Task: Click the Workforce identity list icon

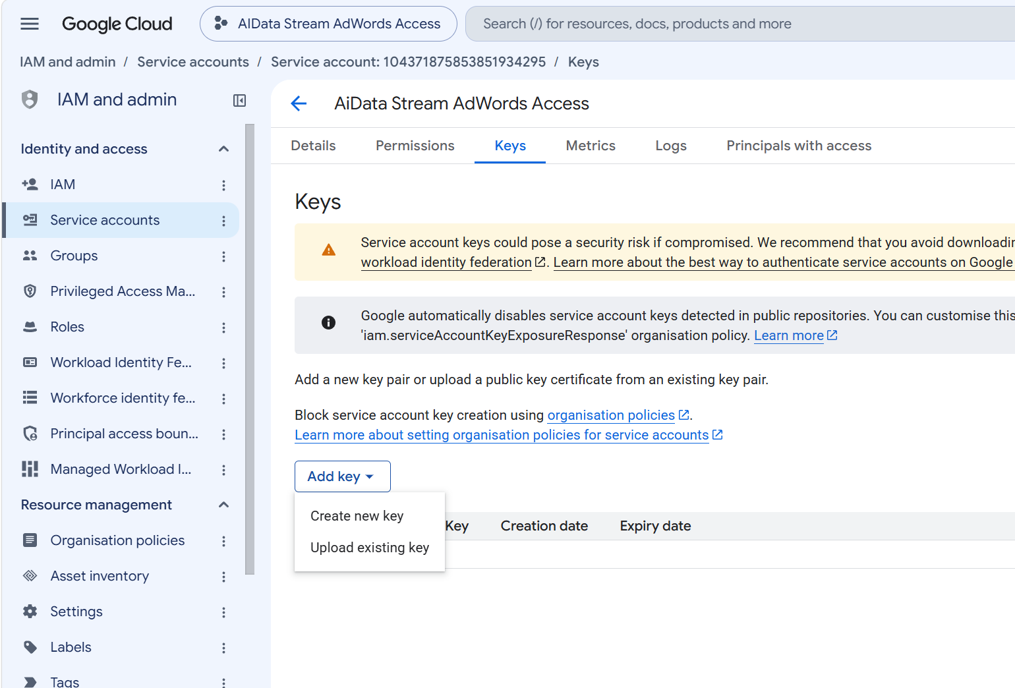Action: pyautogui.click(x=30, y=398)
